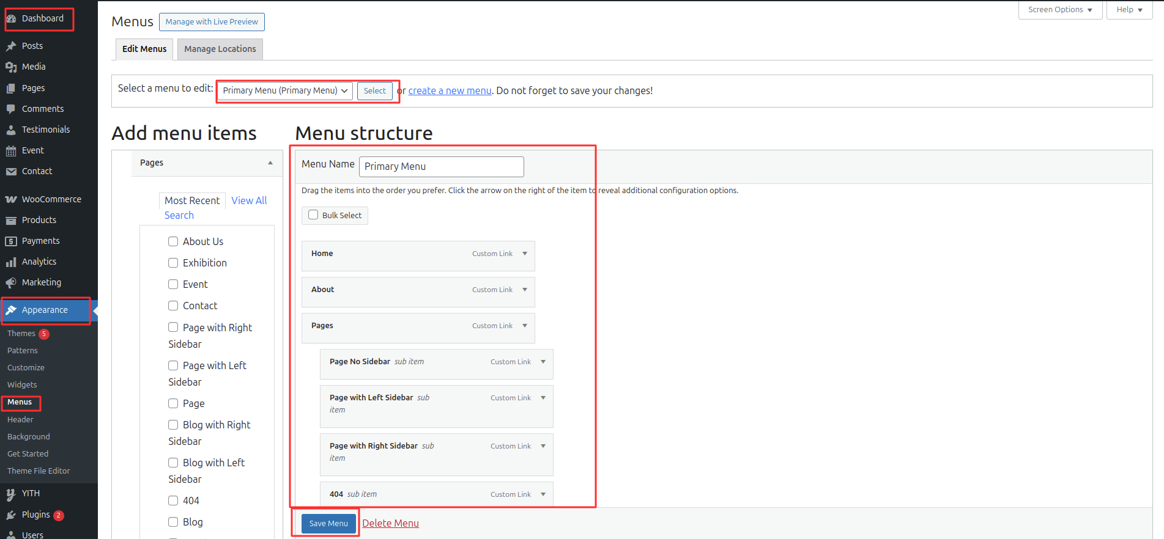Expand the Home menu item options
1164x539 pixels.
coord(525,254)
